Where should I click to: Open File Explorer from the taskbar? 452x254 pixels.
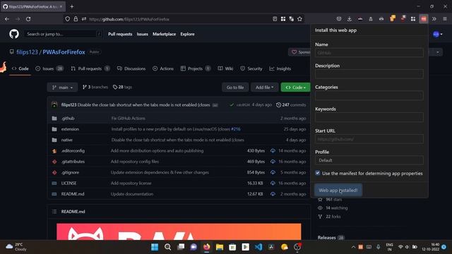220,247
